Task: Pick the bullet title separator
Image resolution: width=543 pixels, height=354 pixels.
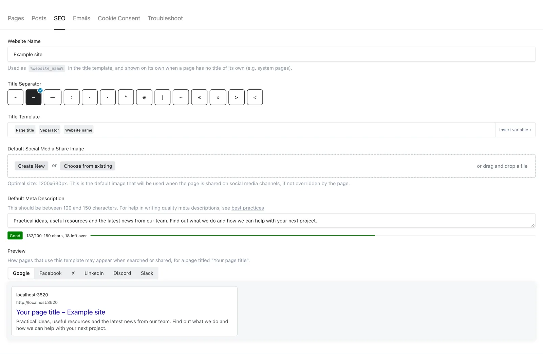Action: tap(108, 97)
